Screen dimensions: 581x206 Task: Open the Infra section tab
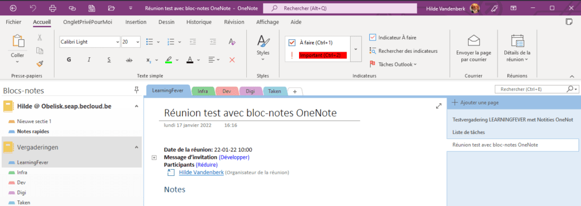pyautogui.click(x=203, y=91)
